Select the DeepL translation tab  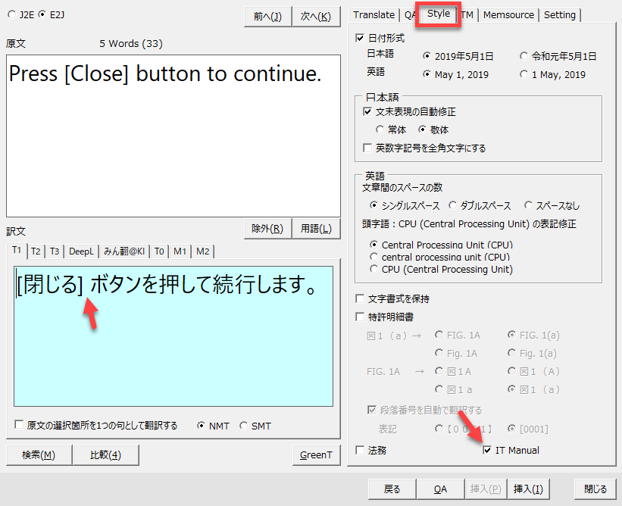(81, 251)
